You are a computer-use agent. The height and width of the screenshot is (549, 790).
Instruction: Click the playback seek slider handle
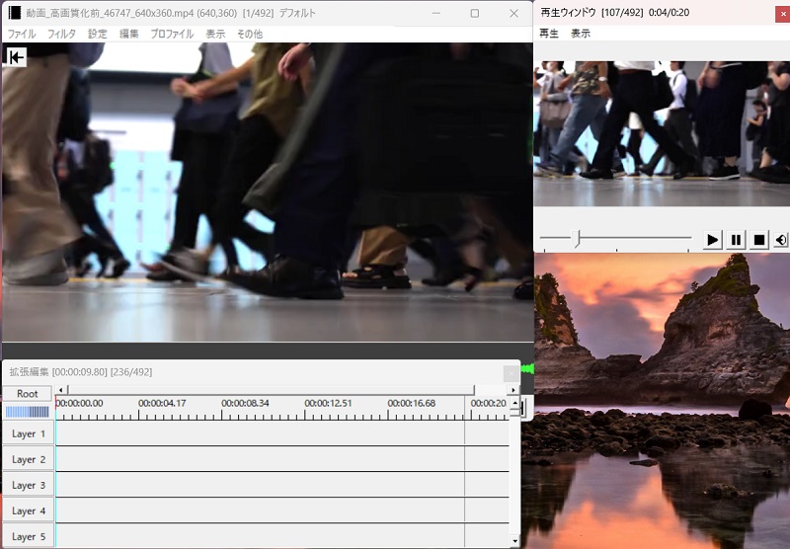pos(578,238)
